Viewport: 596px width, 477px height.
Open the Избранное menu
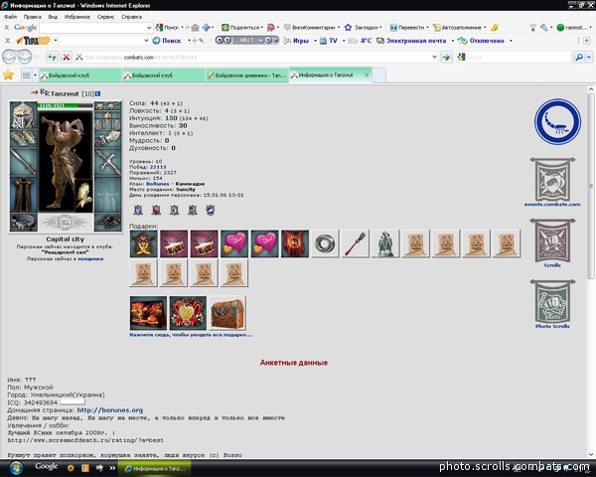click(77, 17)
